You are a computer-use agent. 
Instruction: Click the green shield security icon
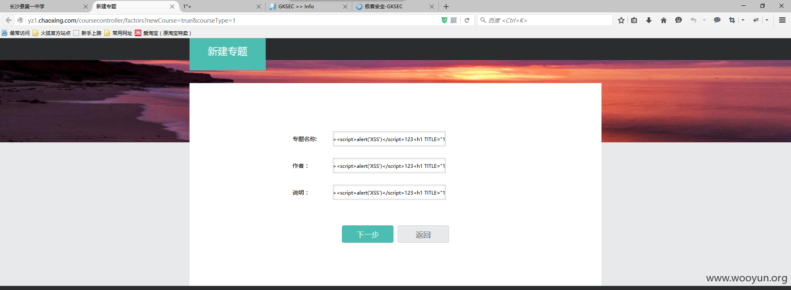click(x=445, y=20)
